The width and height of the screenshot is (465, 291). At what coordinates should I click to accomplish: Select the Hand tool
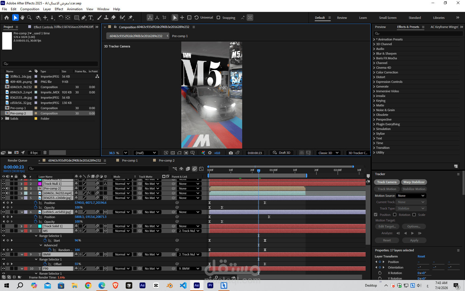pos(22,17)
